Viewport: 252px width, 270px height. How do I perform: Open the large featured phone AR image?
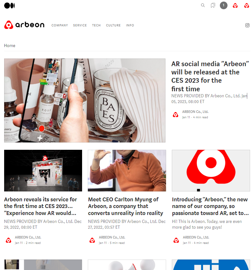point(85,100)
